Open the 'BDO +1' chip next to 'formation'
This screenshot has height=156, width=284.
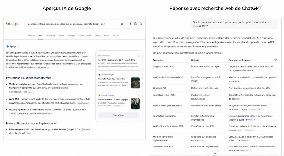[245, 150]
